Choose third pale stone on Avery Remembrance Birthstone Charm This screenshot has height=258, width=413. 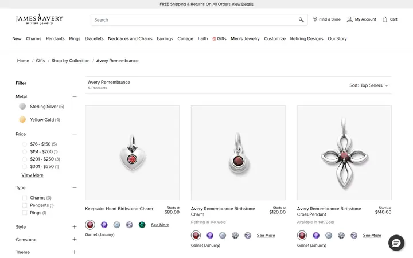(x=223, y=236)
